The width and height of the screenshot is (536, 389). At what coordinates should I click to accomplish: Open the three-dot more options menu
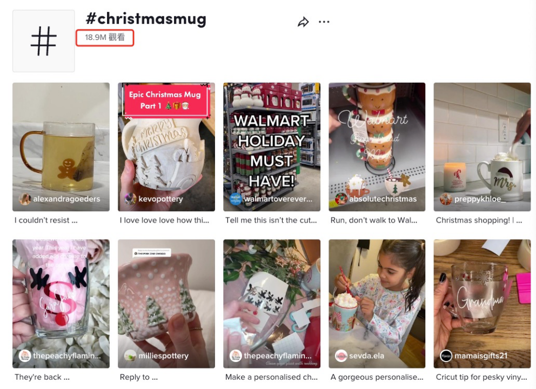click(324, 22)
